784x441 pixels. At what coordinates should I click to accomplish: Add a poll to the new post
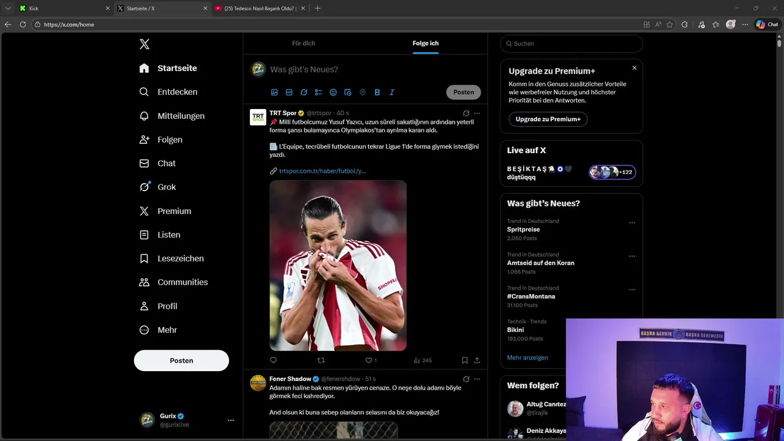click(x=318, y=92)
